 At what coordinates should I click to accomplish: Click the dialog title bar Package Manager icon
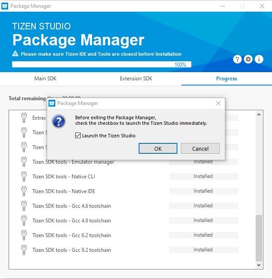coord(52,103)
